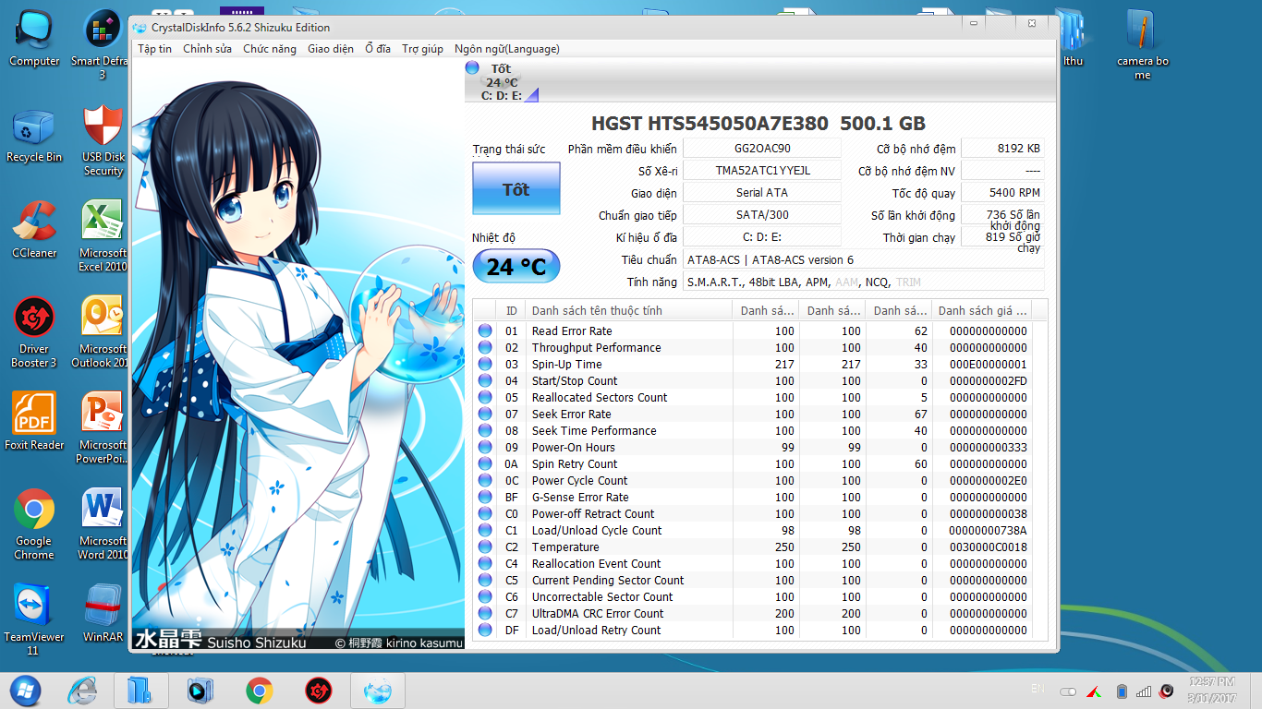Open the Ngôn ngữ(Language) menu
1262x709 pixels.
tap(507, 49)
